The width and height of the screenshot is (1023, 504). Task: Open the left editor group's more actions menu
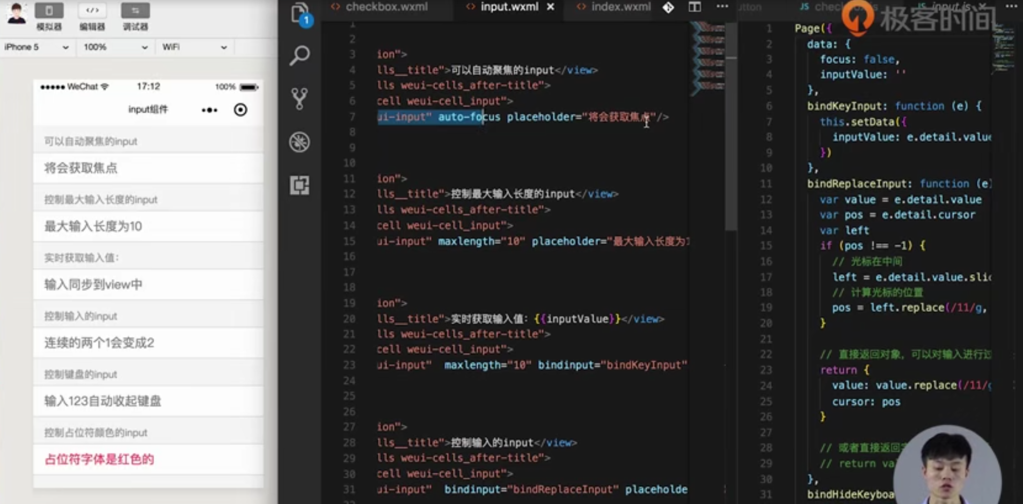click(722, 7)
